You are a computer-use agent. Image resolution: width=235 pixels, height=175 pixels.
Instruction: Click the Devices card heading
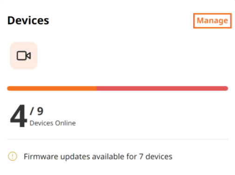[28, 20]
